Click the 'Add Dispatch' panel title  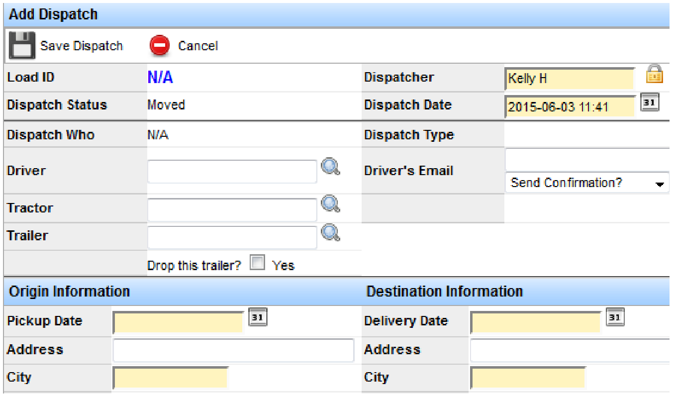pos(53,14)
